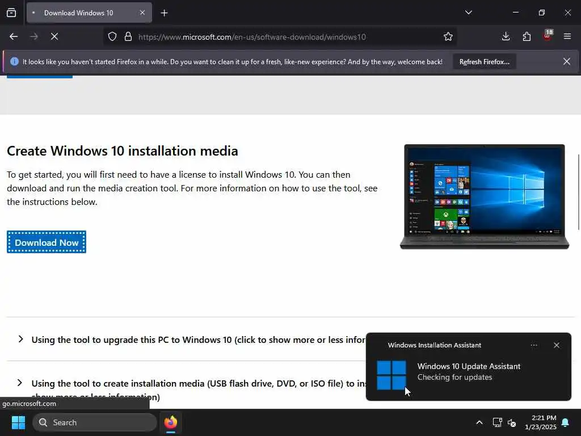Click the Windows Installation Assistant title text
The image size is (581, 436).
434,345
